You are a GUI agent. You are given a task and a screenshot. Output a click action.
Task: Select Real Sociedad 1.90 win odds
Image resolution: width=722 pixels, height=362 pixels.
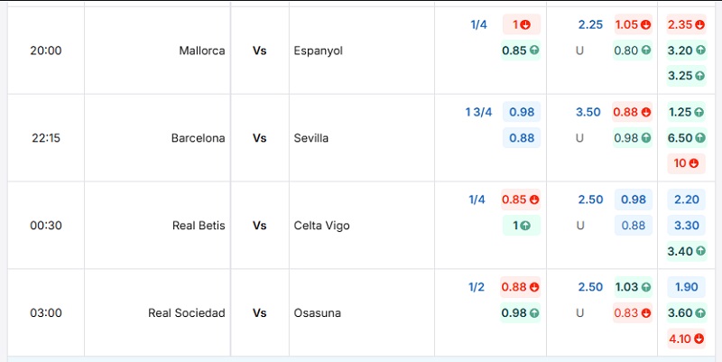tap(686, 288)
